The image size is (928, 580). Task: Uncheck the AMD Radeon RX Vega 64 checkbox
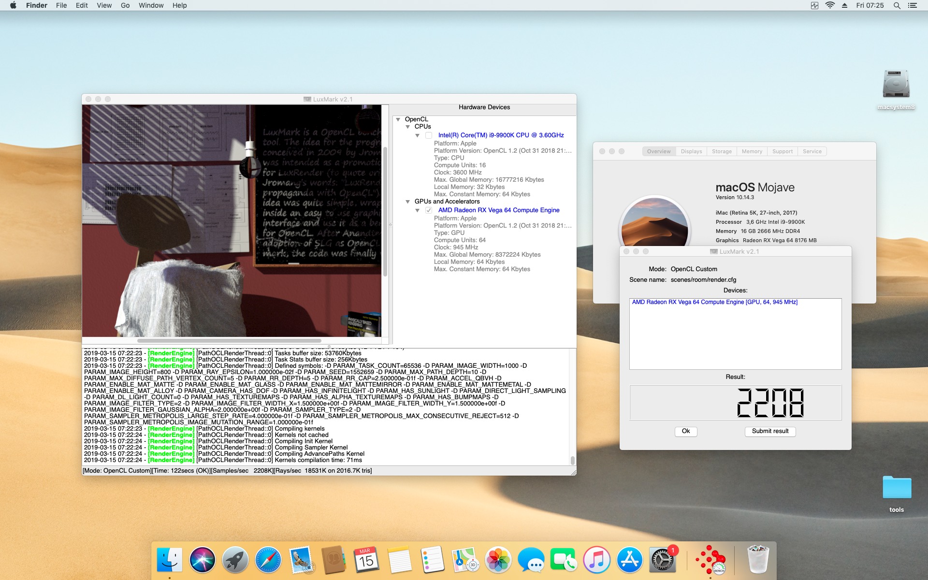click(x=429, y=210)
